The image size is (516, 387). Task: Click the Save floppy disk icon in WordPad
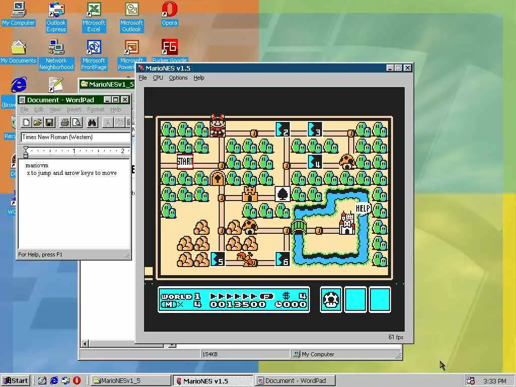pyautogui.click(x=49, y=122)
